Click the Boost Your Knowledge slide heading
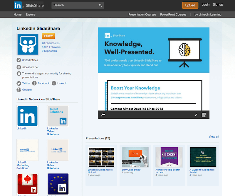The width and height of the screenshot is (235, 196). (x=135, y=88)
